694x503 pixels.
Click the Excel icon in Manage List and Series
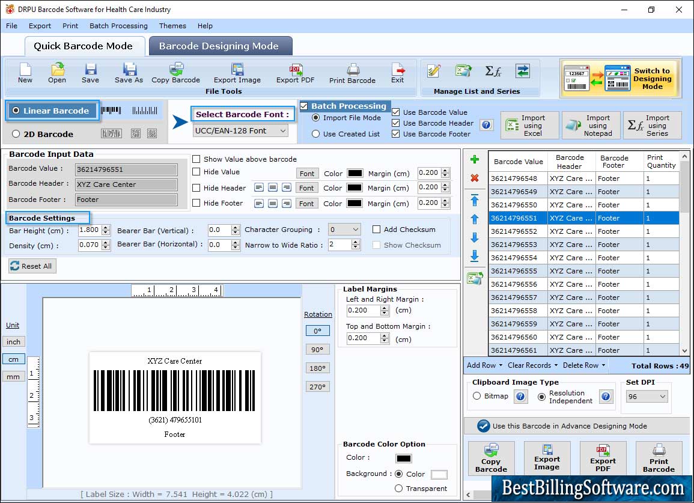pyautogui.click(x=463, y=71)
